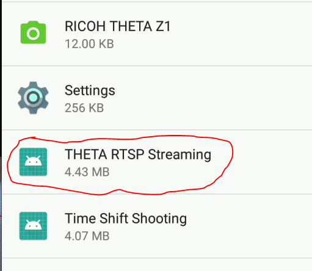Viewport: 312px width, 271px height.
Task: Select Time Shift Shooting app name
Action: click(126, 219)
